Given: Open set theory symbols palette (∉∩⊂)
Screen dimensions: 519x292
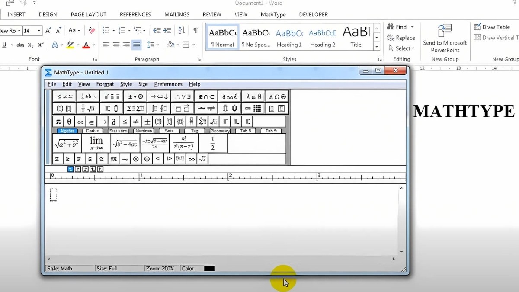Looking at the screenshot, I should click(206, 96).
